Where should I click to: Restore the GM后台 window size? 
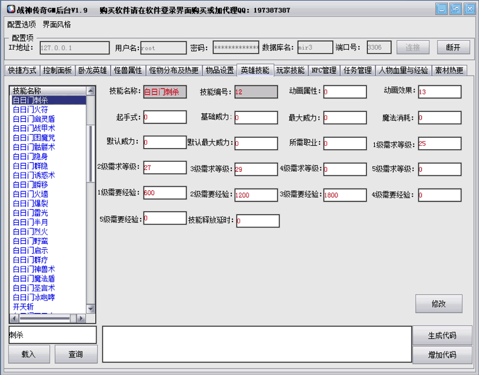(x=456, y=8)
